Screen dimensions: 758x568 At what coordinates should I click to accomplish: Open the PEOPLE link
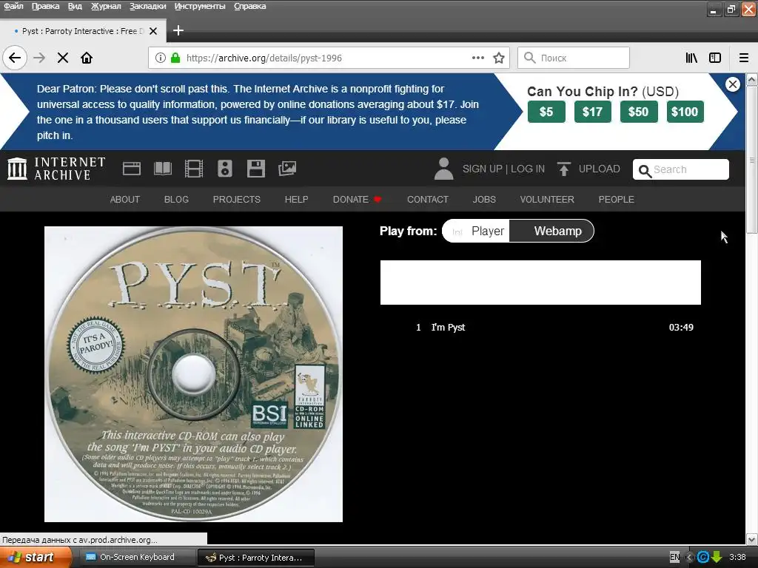[617, 200]
